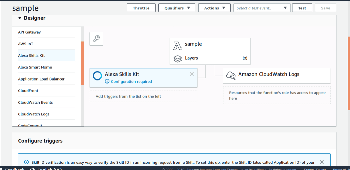The height and width of the screenshot is (170, 350).
Task: Add Application Load Balancer trigger
Action: point(41,79)
